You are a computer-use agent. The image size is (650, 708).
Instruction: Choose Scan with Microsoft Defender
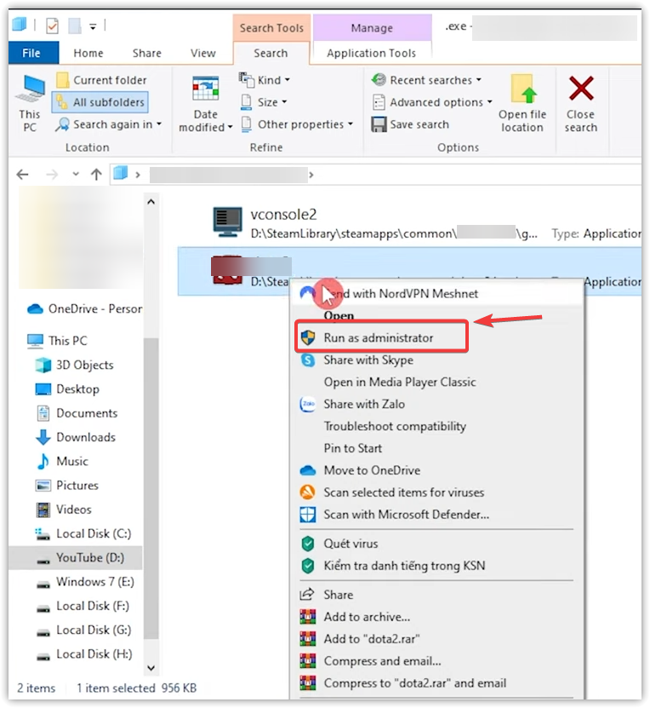[x=406, y=514]
